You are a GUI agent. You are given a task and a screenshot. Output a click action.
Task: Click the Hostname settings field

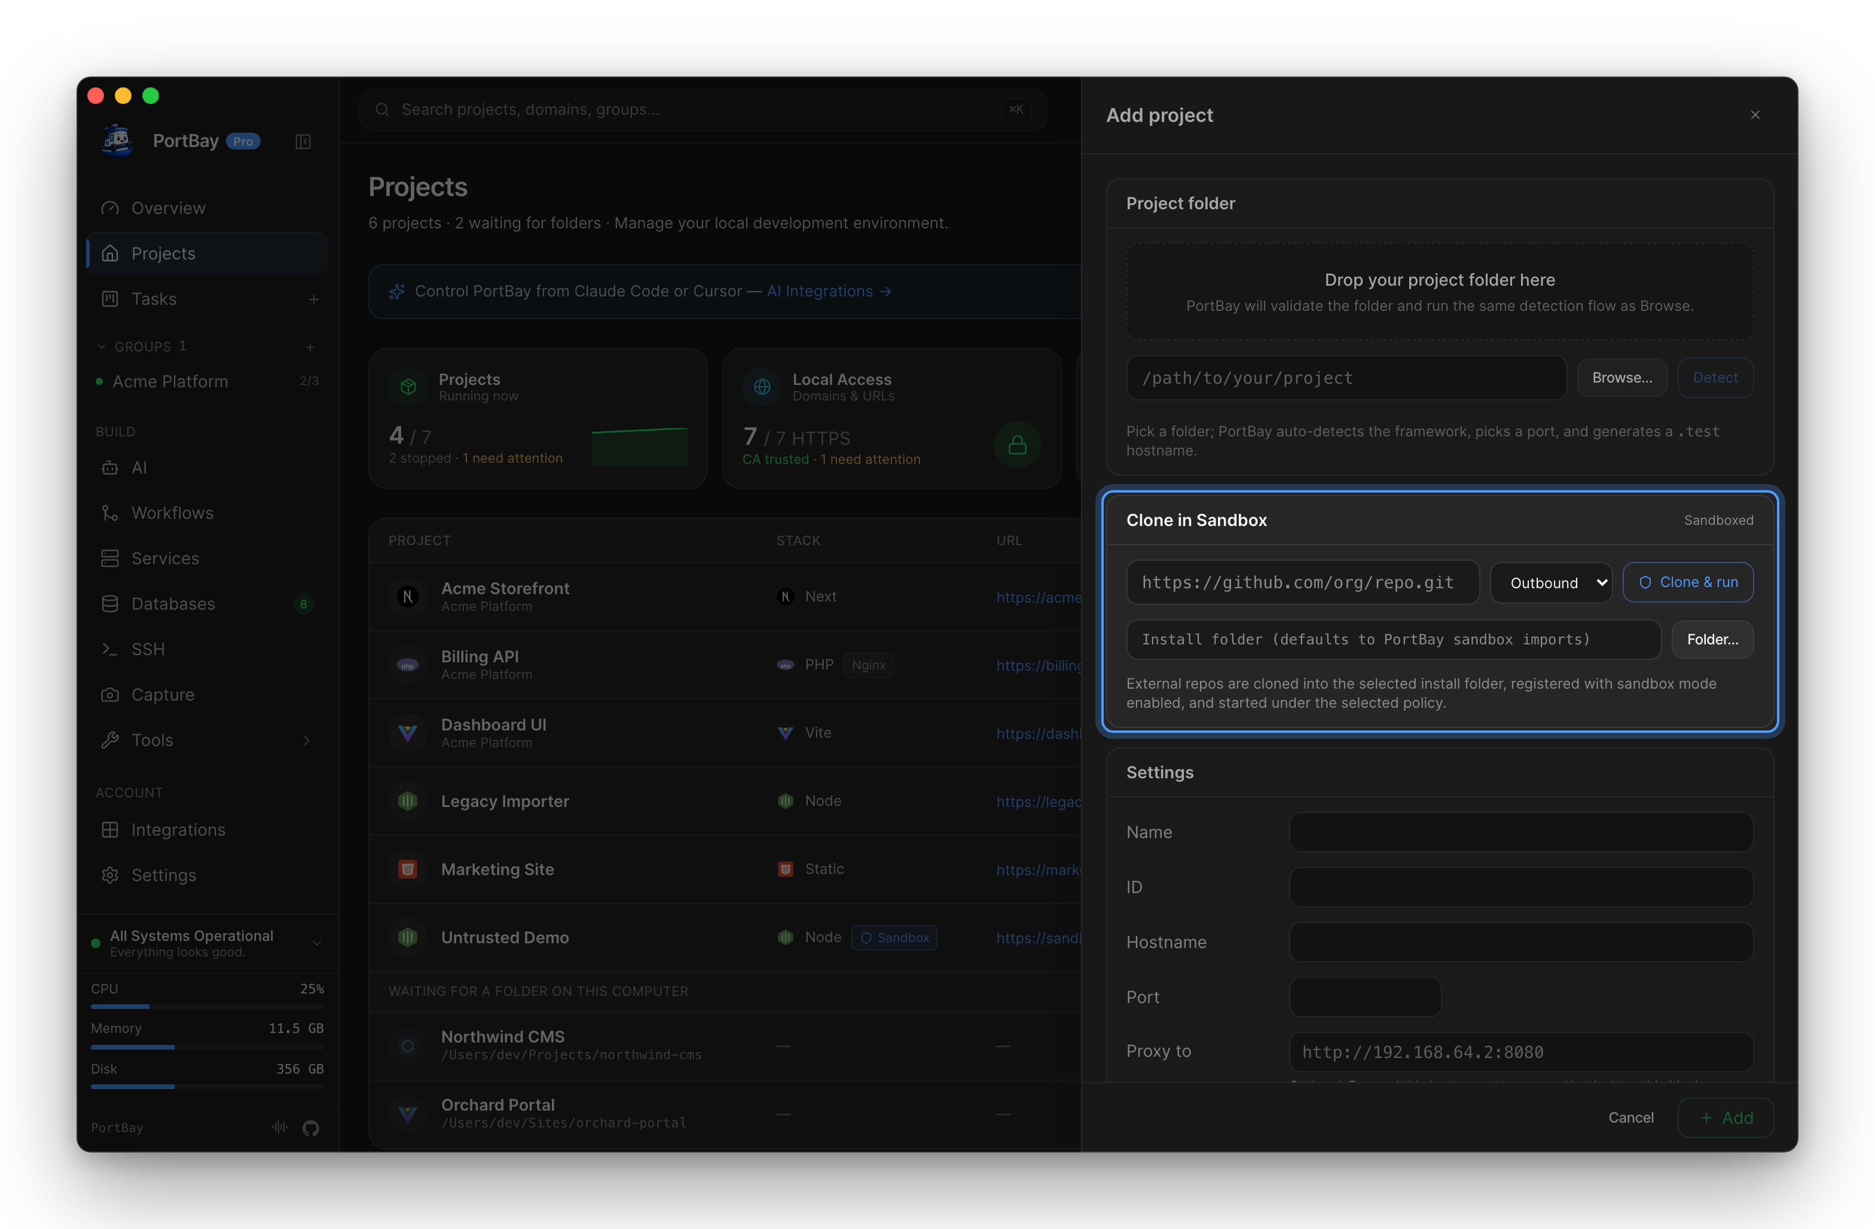click(1520, 942)
